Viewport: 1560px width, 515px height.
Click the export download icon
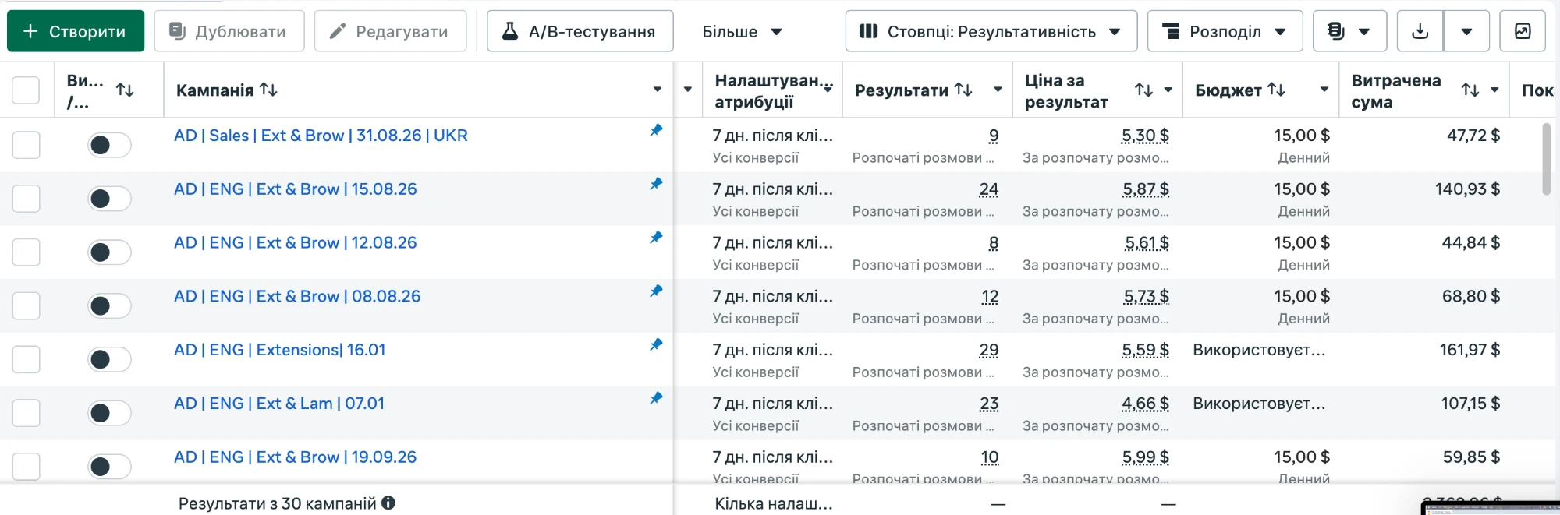coord(1420,31)
